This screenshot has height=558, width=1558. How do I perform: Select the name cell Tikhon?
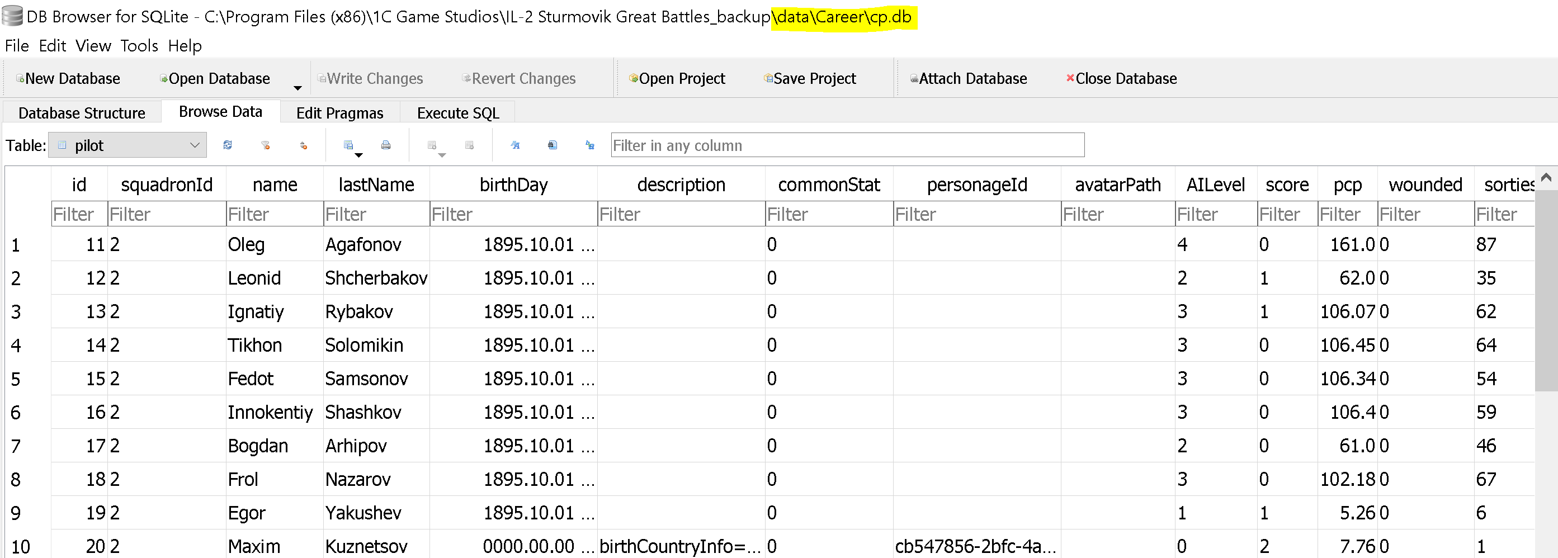[x=275, y=345]
